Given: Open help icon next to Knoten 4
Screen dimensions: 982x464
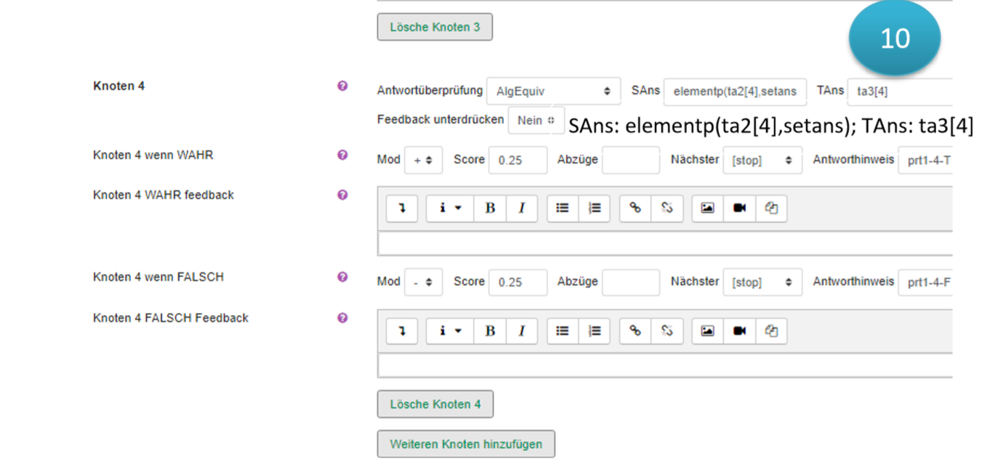Looking at the screenshot, I should pyautogui.click(x=342, y=86).
